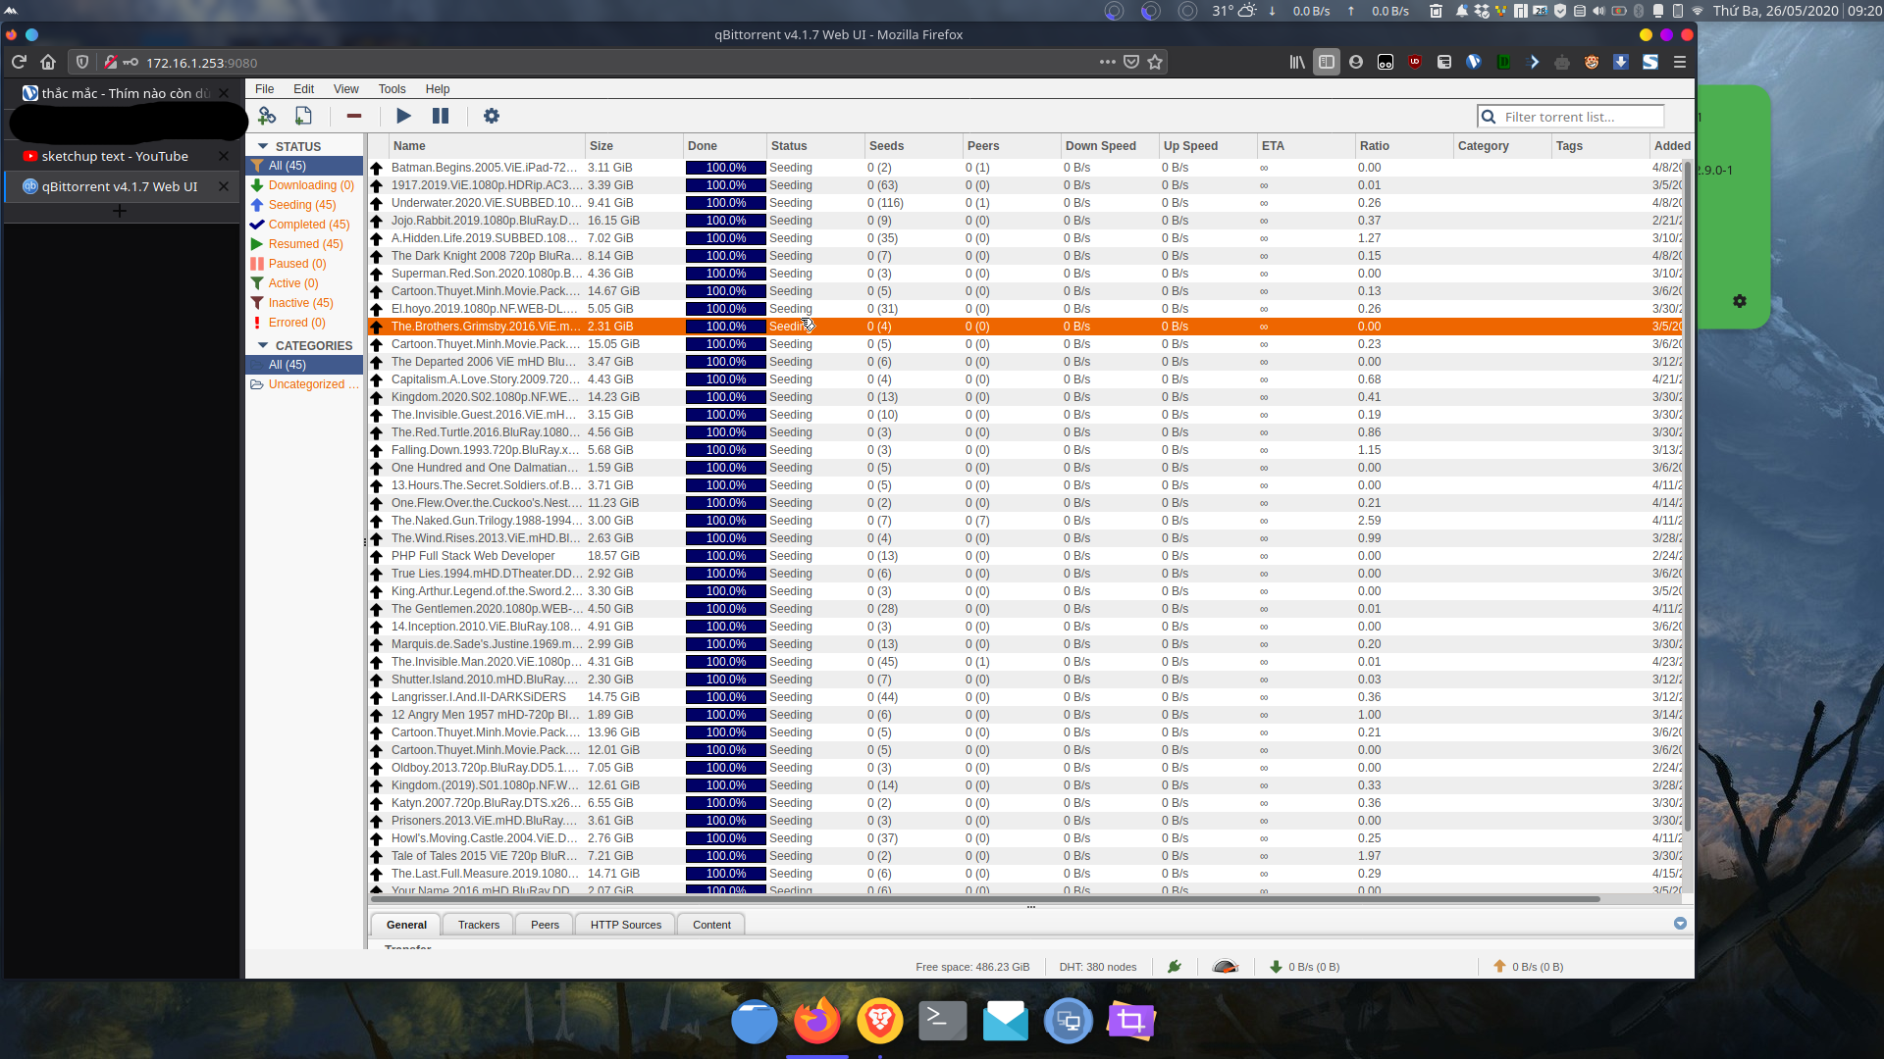Open the Firefox account avatar icon
This screenshot has width=1884, height=1059.
(x=1356, y=62)
